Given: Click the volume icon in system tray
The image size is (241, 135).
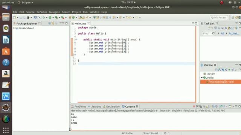Looking at the screenshot, I should (230, 3).
